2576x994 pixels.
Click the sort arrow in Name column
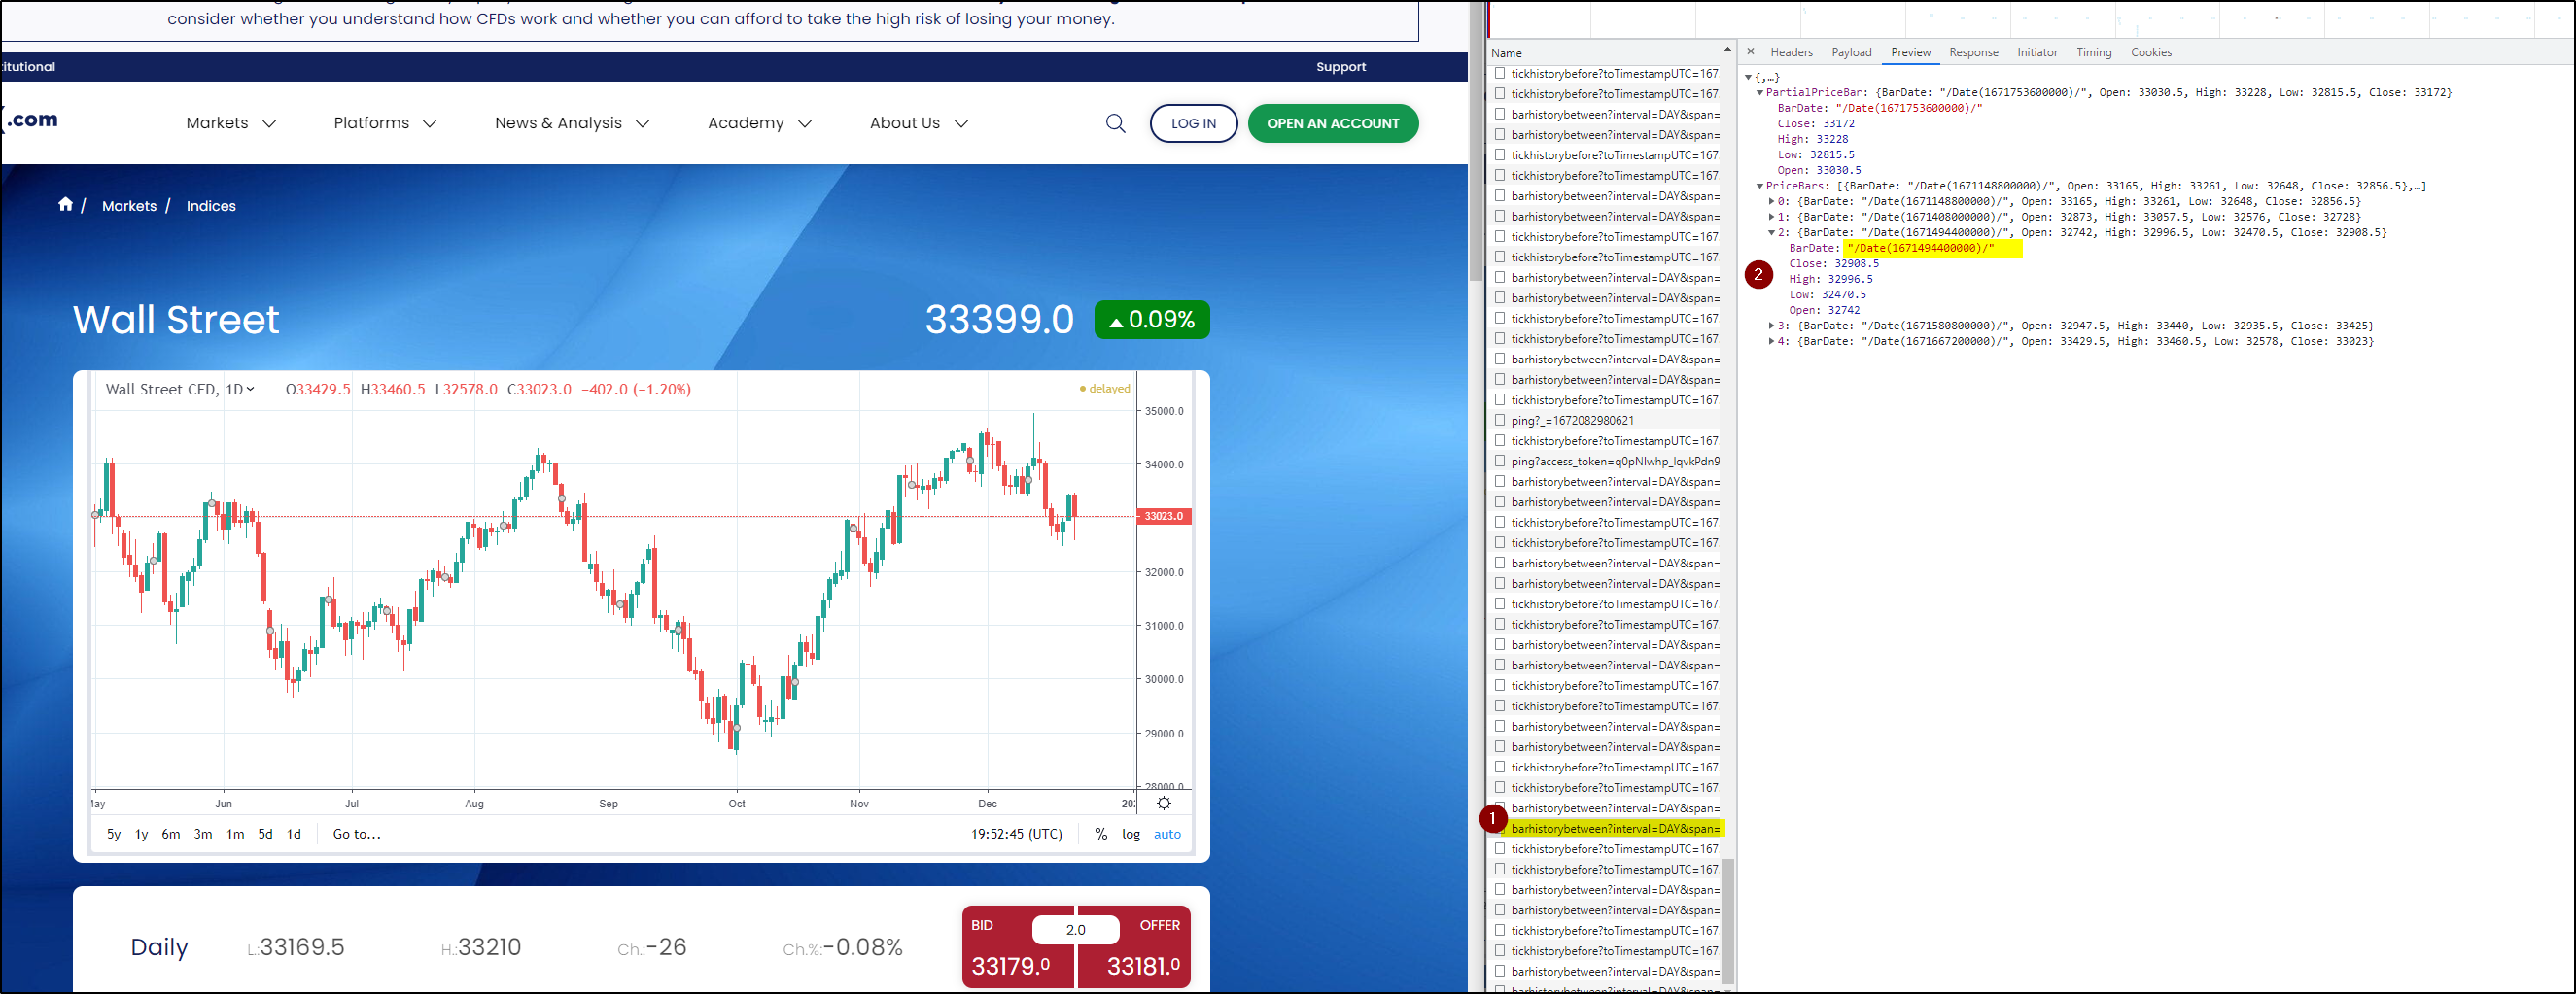(x=1727, y=50)
